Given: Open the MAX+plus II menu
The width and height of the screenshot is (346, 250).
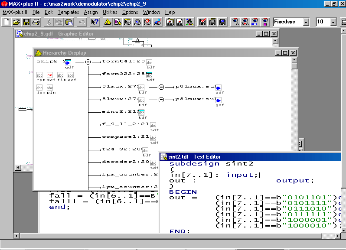Looking at the screenshot, I should tap(15, 12).
